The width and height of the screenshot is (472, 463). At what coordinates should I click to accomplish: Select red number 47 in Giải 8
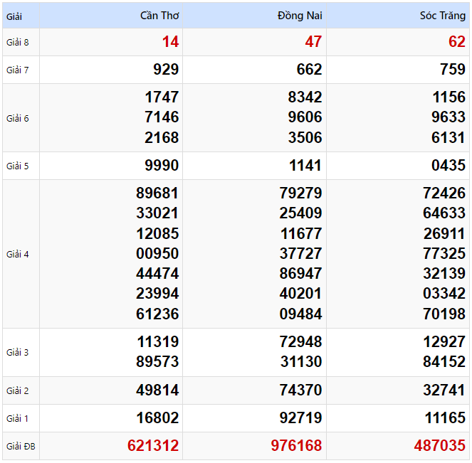313,42
